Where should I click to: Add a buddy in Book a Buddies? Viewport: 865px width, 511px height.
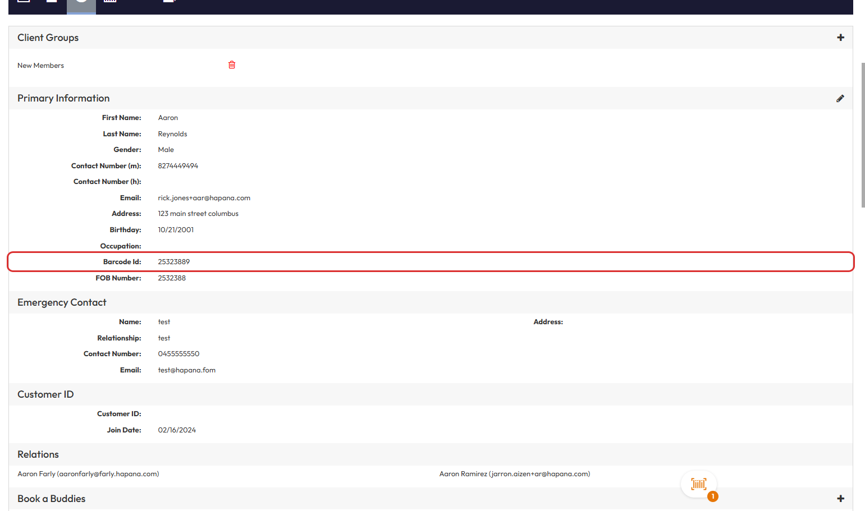(840, 499)
